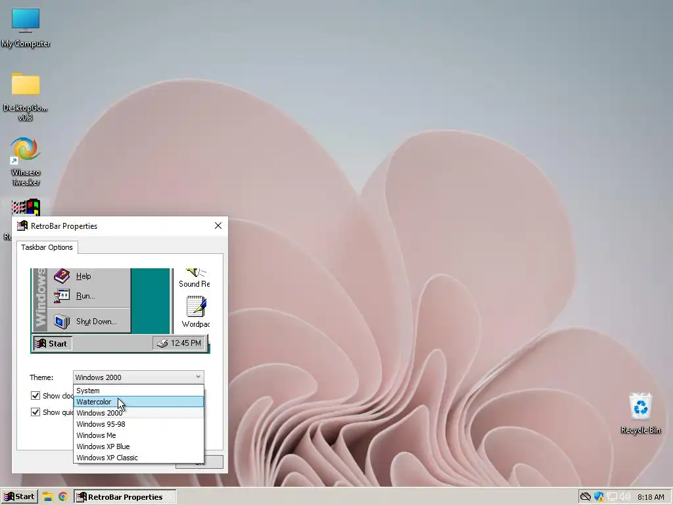Choose Windows Me theme

(139, 435)
